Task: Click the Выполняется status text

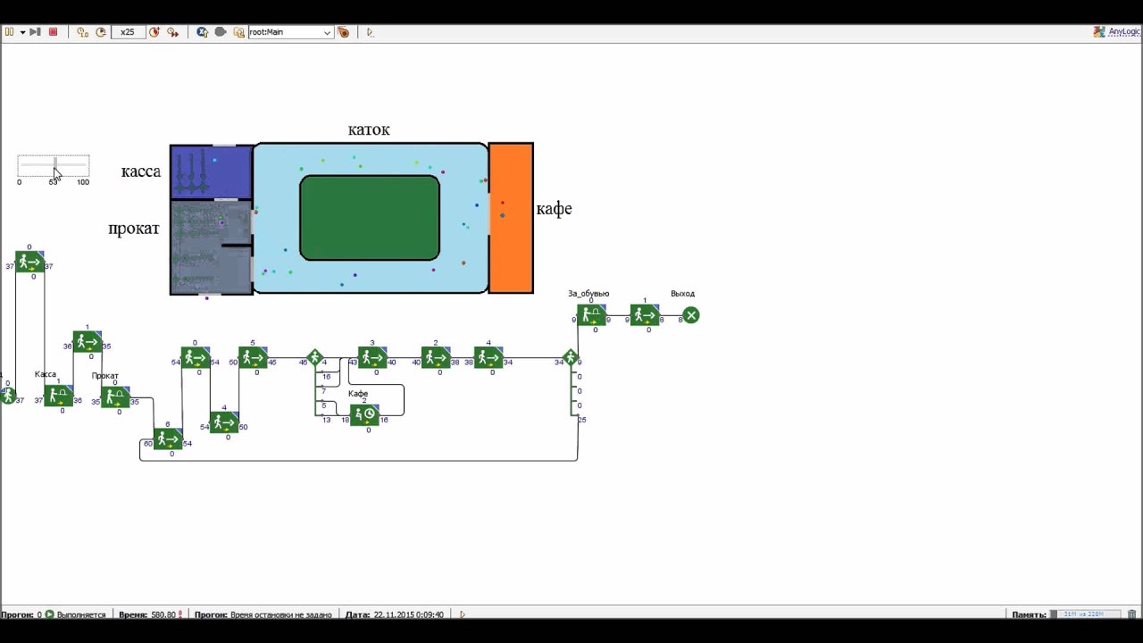Action: [x=81, y=614]
